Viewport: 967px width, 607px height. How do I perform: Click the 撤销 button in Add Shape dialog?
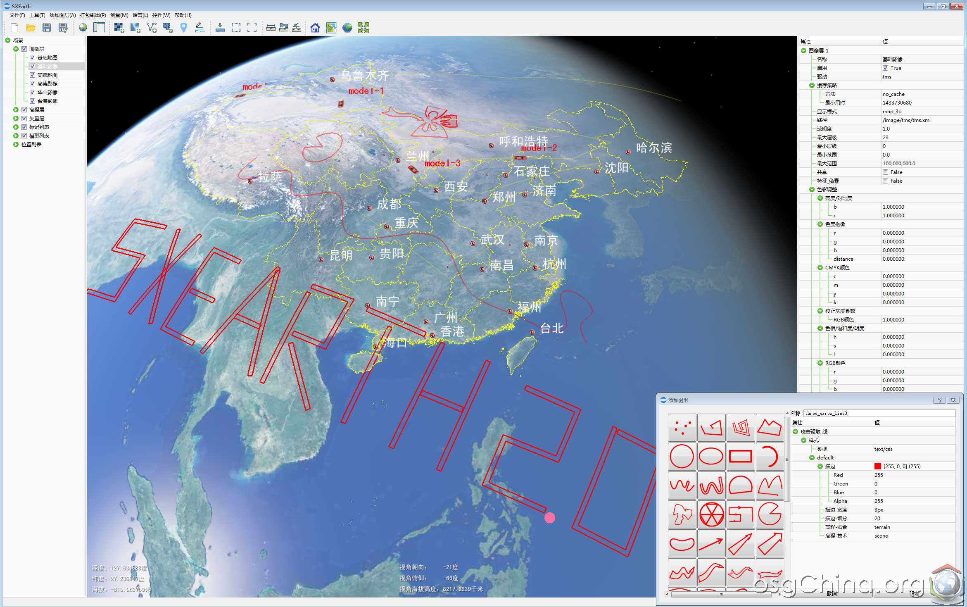coord(832,593)
